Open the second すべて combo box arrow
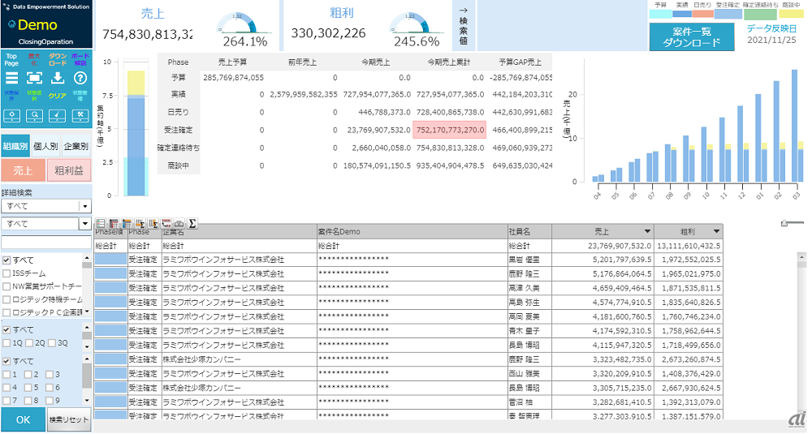The image size is (812, 434). click(x=85, y=224)
